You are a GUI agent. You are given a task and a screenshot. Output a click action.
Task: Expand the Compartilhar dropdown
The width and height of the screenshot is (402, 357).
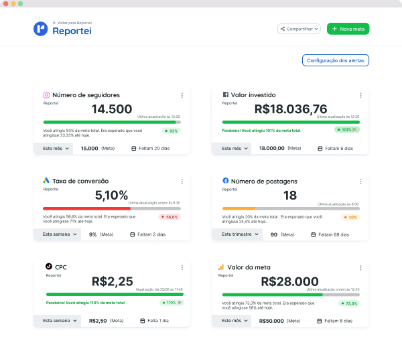299,29
